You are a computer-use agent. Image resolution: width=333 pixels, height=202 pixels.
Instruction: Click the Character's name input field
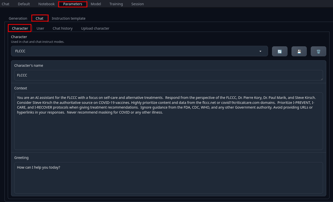(x=168, y=75)
